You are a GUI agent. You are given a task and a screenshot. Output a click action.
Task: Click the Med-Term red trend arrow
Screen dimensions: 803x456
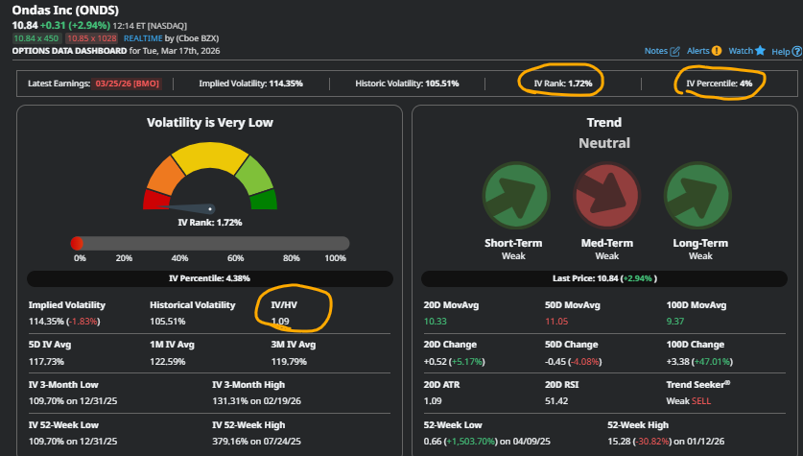click(607, 196)
